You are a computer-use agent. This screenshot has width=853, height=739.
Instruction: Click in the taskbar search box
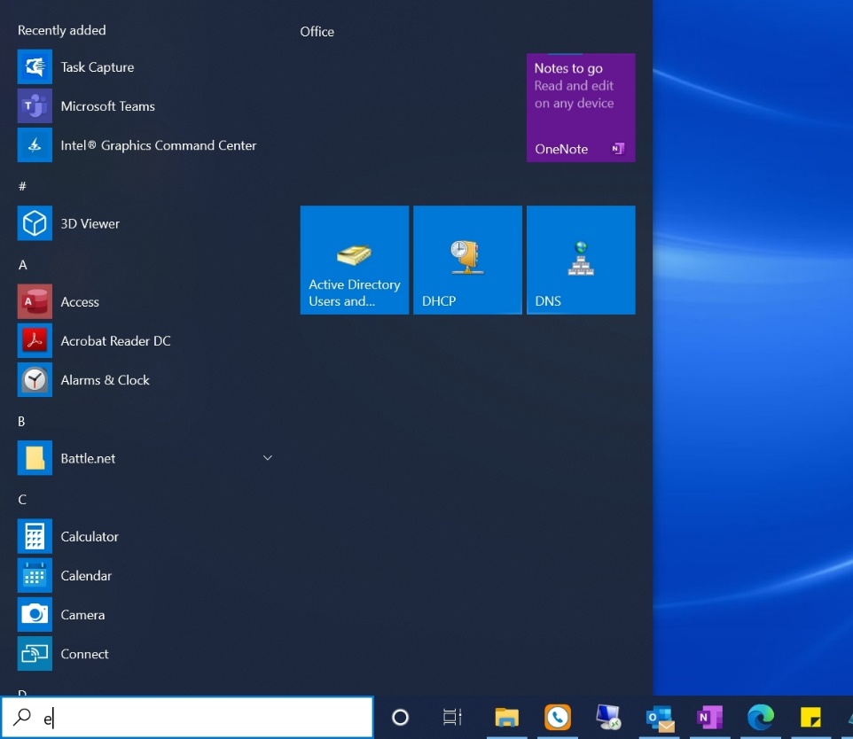point(187,717)
